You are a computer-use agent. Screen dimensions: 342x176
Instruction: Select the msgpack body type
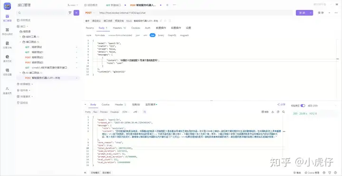pos(184,35)
